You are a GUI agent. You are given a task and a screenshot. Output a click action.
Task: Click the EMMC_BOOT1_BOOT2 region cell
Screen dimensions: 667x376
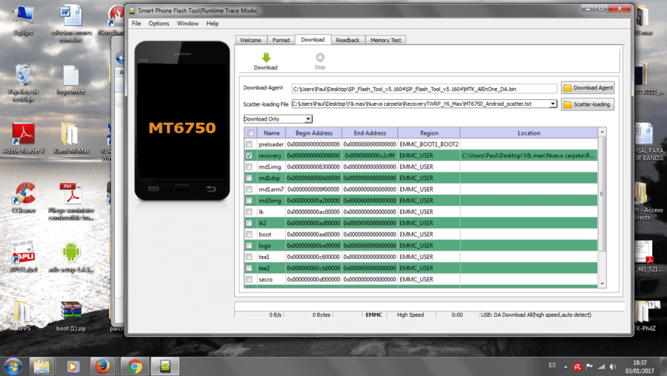pyautogui.click(x=429, y=144)
